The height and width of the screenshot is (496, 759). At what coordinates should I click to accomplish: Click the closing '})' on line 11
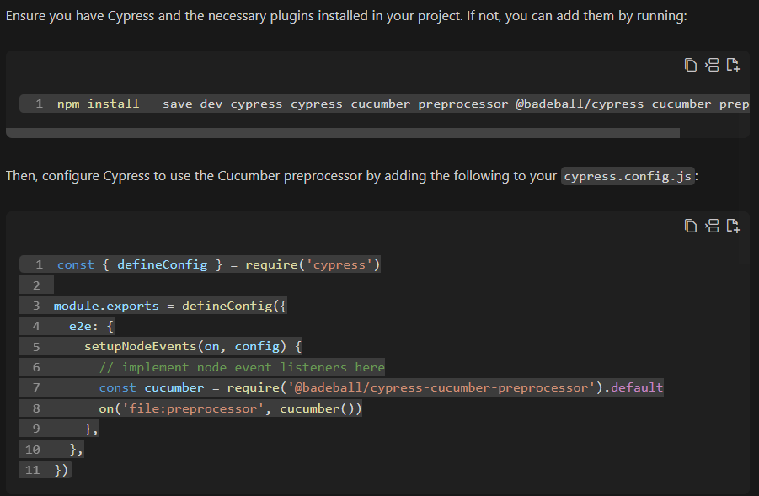(61, 470)
